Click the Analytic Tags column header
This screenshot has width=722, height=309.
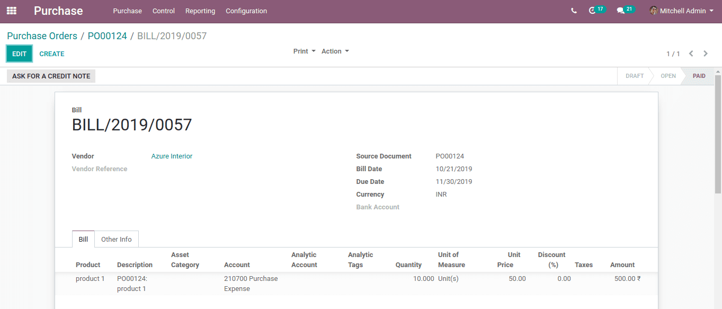[x=360, y=260]
